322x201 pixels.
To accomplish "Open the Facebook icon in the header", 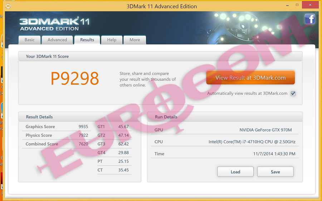I will (310, 19).
